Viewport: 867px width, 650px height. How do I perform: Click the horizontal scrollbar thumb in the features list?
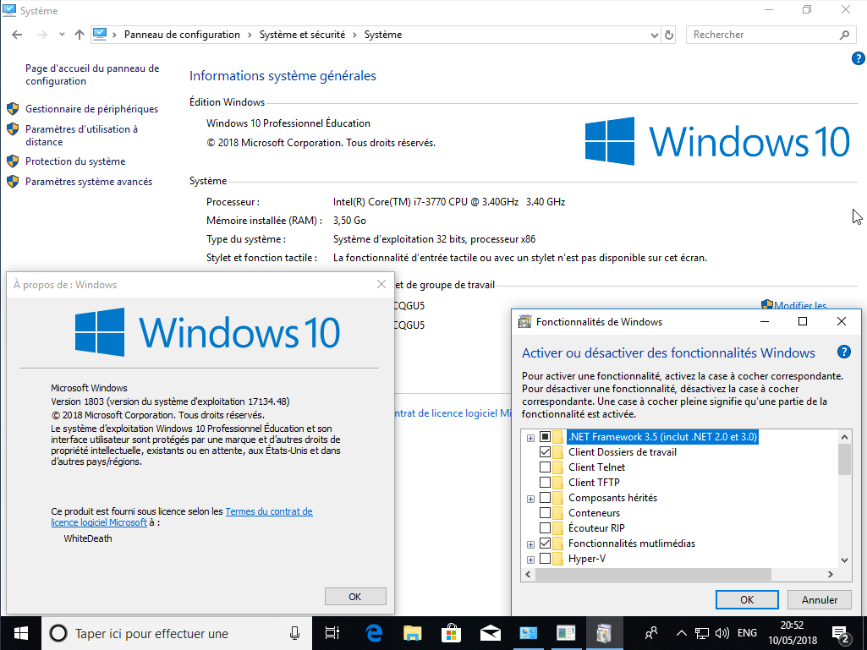tap(653, 574)
